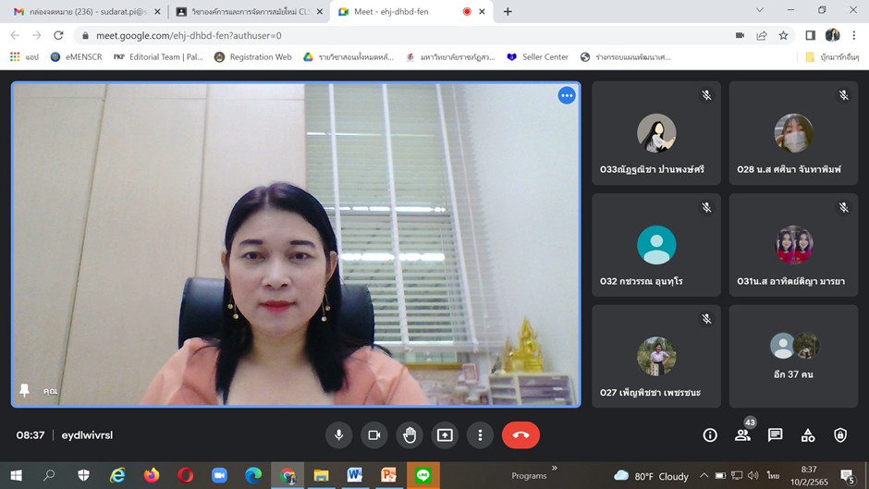
Task: Toggle the microphone mute button
Action: point(338,435)
